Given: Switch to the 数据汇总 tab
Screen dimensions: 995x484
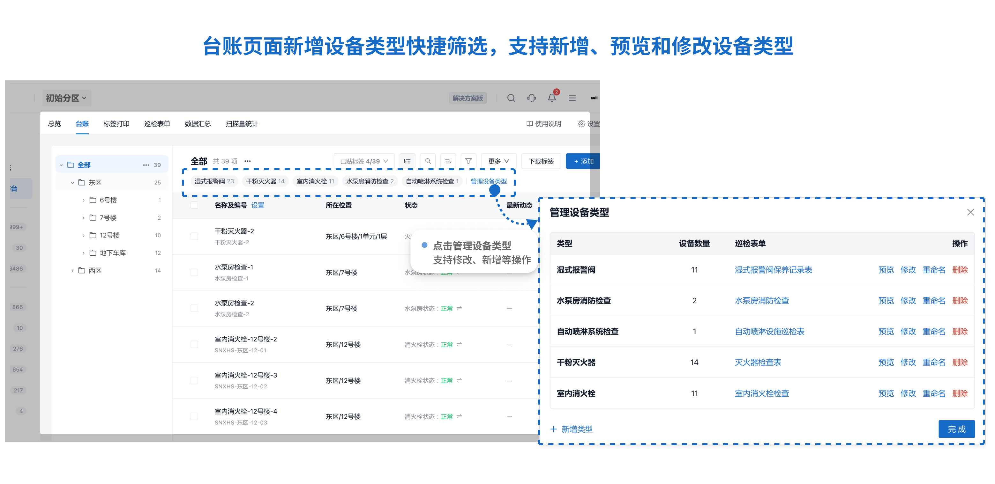Looking at the screenshot, I should click(x=198, y=124).
